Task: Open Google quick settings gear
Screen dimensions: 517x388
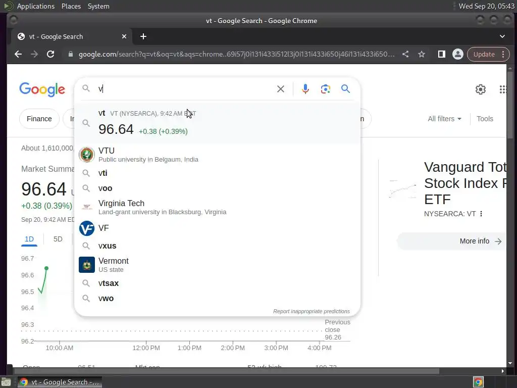Action: click(x=481, y=89)
